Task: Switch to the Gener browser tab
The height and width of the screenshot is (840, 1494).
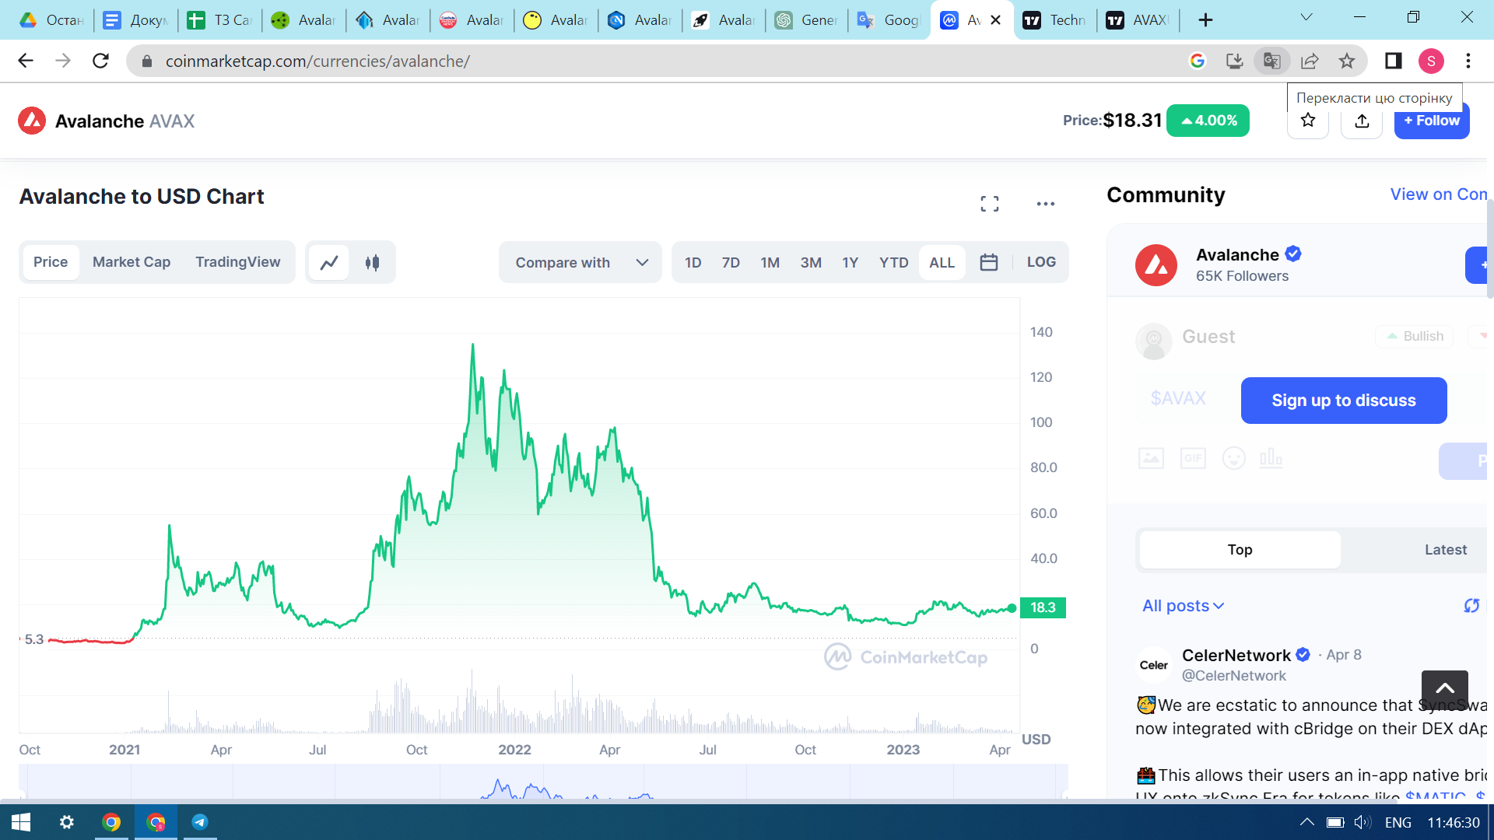Action: tap(807, 20)
